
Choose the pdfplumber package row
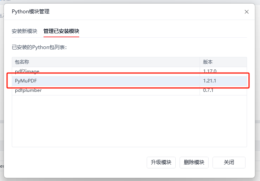point(28,90)
